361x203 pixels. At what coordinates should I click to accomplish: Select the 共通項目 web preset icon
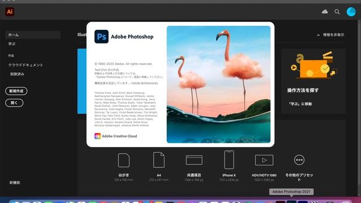pos(194,160)
